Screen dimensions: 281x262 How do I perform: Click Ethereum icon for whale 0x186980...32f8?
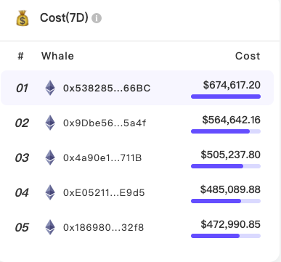[50, 227]
